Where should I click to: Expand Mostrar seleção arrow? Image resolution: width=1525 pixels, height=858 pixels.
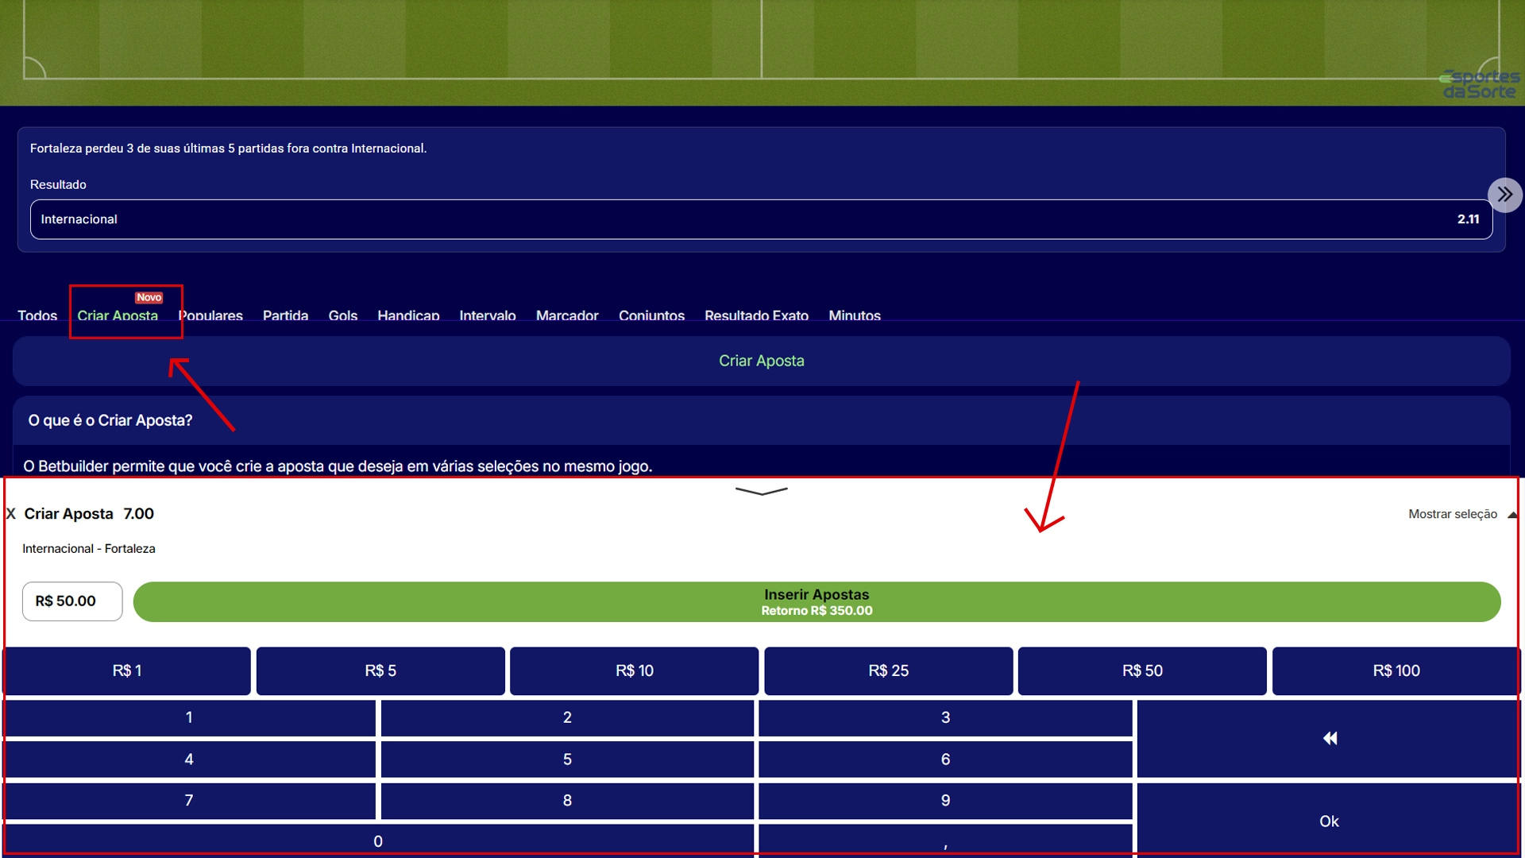click(1511, 515)
